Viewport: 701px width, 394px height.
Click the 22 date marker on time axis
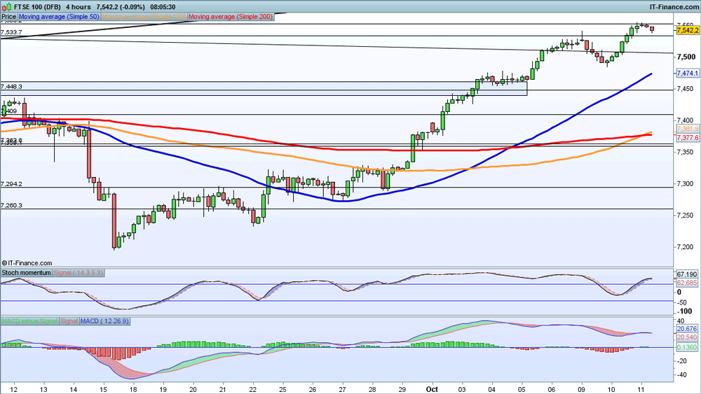253,389
